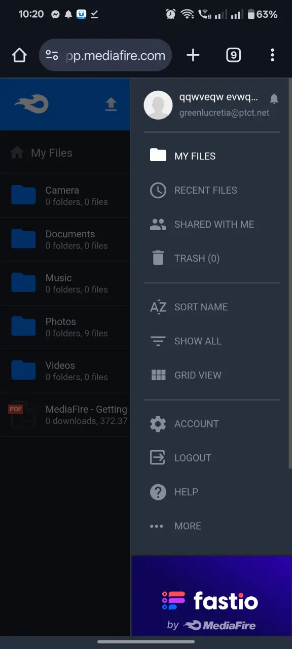Open HELP menu entry

point(211,492)
